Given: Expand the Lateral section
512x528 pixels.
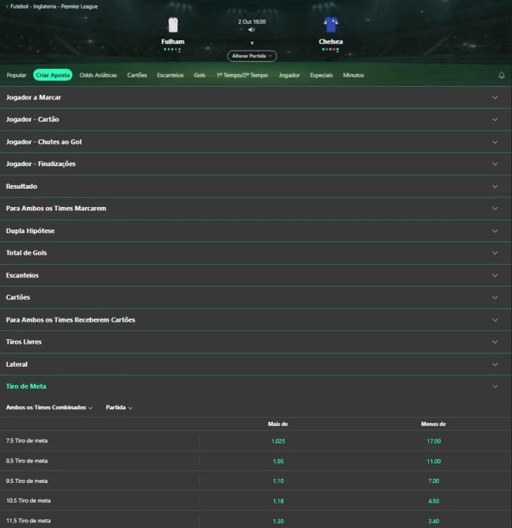Looking at the screenshot, I should 256,364.
